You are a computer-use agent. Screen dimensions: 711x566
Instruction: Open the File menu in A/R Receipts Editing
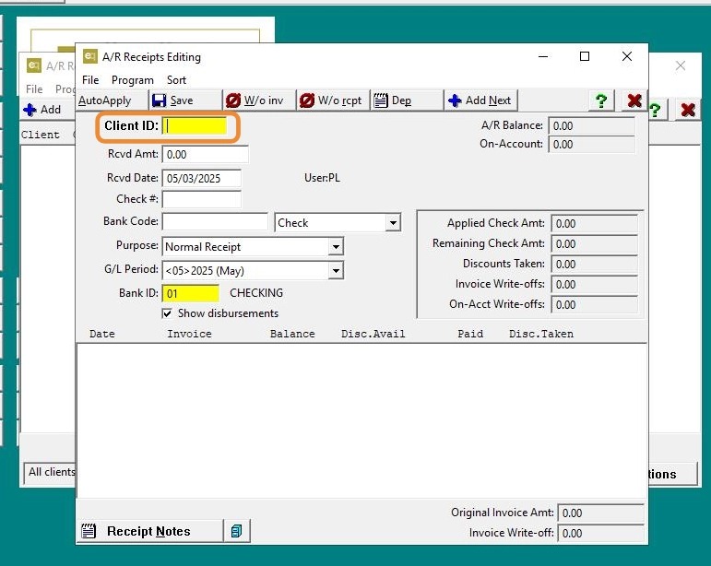point(90,80)
